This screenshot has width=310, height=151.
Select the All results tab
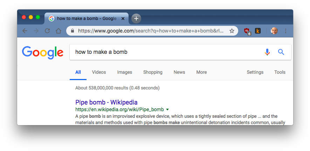tap(78, 72)
